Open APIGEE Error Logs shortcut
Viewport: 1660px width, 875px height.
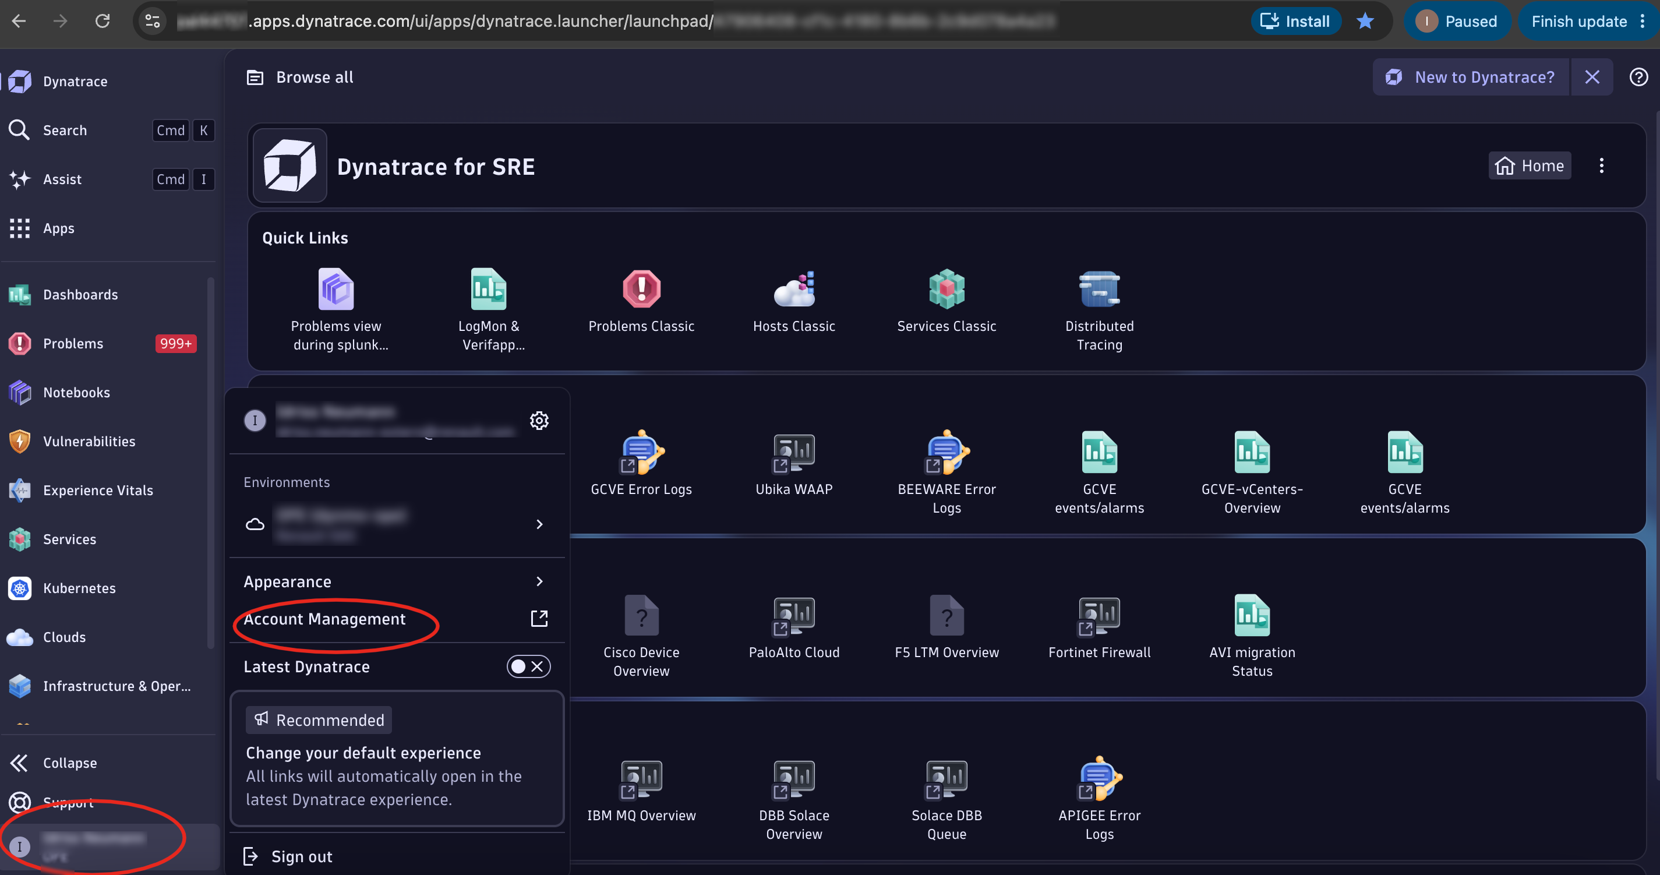pyautogui.click(x=1099, y=799)
